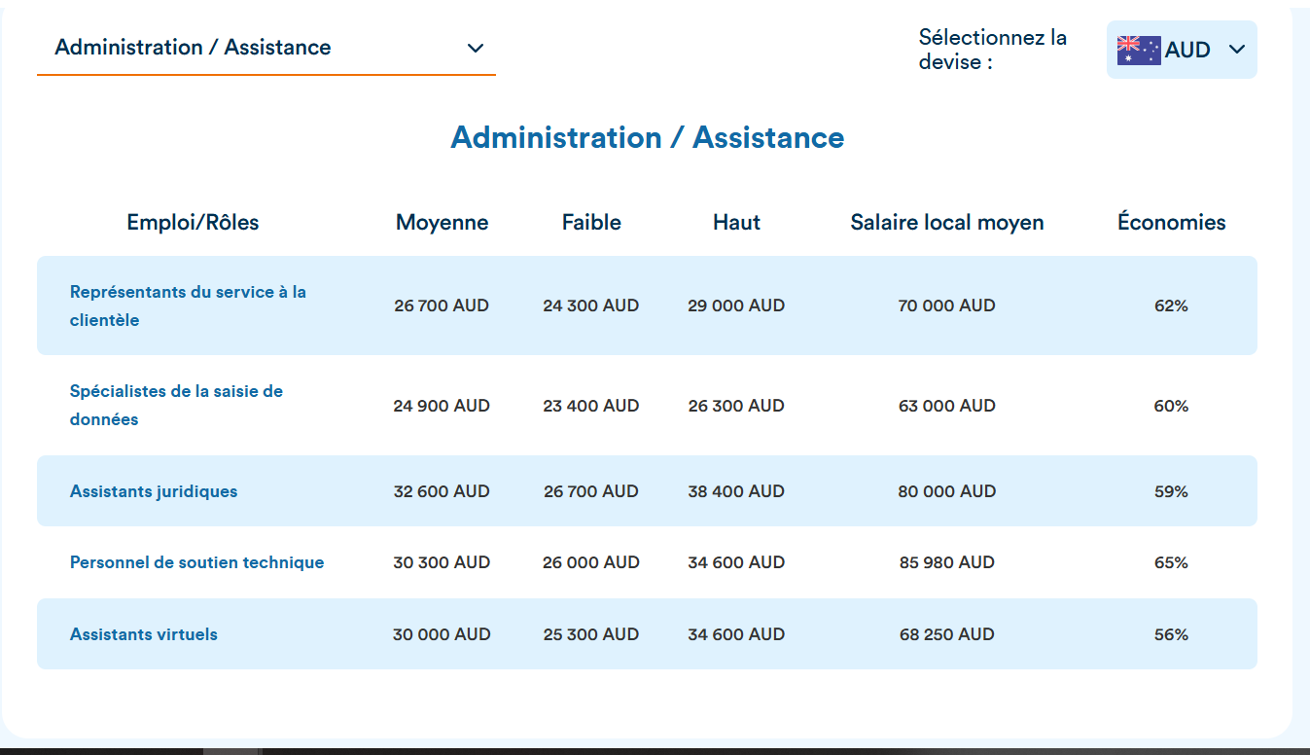Click the Économies column header
This screenshot has width=1310, height=755.
tap(1171, 222)
